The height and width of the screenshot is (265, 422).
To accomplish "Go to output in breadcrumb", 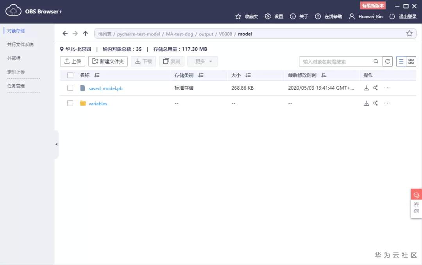I will [206, 34].
